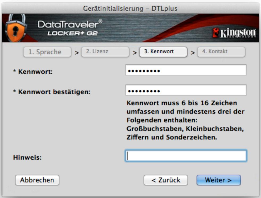Click the orange padlock logo icon
The width and height of the screenshot is (261, 198).
tap(16, 28)
